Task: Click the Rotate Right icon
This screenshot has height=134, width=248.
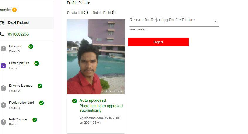Action: [x=114, y=12]
